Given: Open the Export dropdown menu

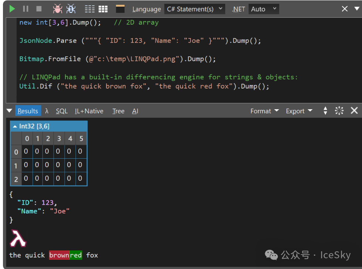Looking at the screenshot, I should click(x=299, y=111).
